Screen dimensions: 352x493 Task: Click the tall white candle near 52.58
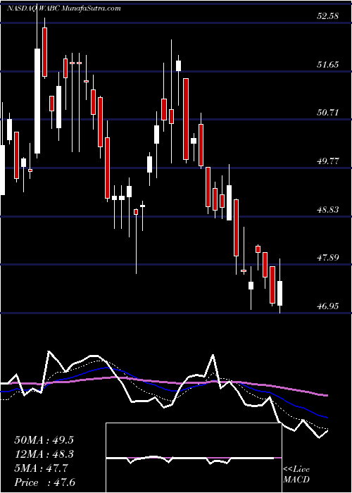pos(37,101)
